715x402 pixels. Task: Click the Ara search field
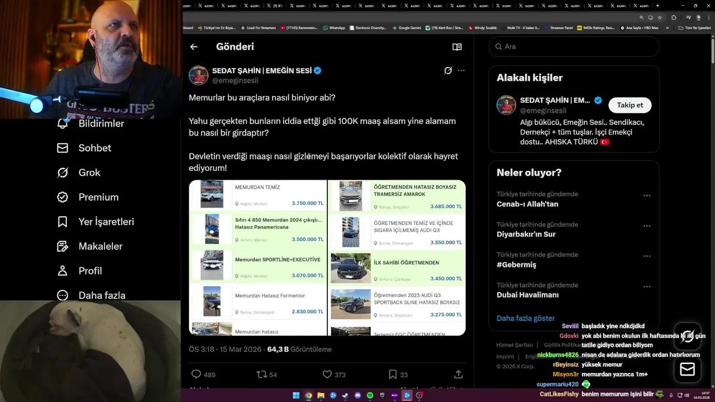574,46
